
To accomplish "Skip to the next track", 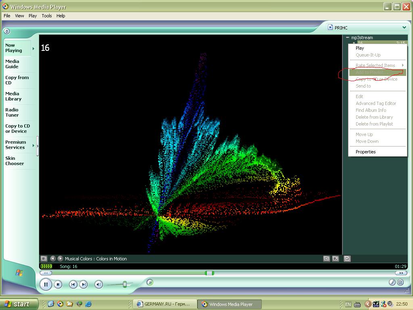I will click(83, 285).
